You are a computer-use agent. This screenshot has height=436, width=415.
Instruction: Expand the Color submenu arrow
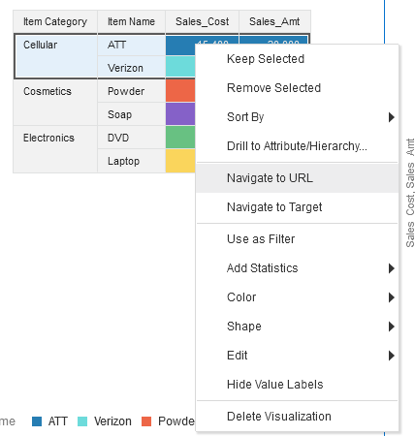392,297
